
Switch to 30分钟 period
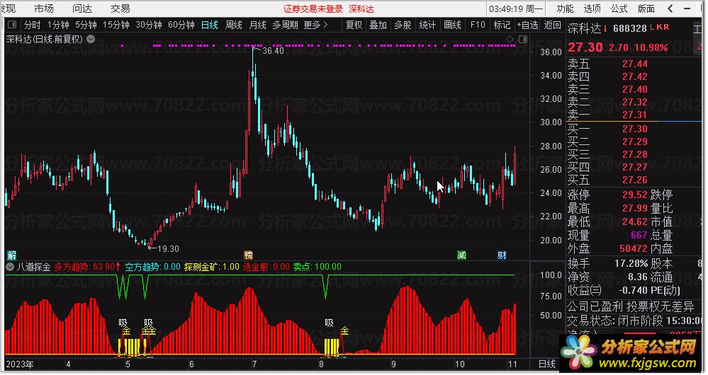pyautogui.click(x=149, y=25)
